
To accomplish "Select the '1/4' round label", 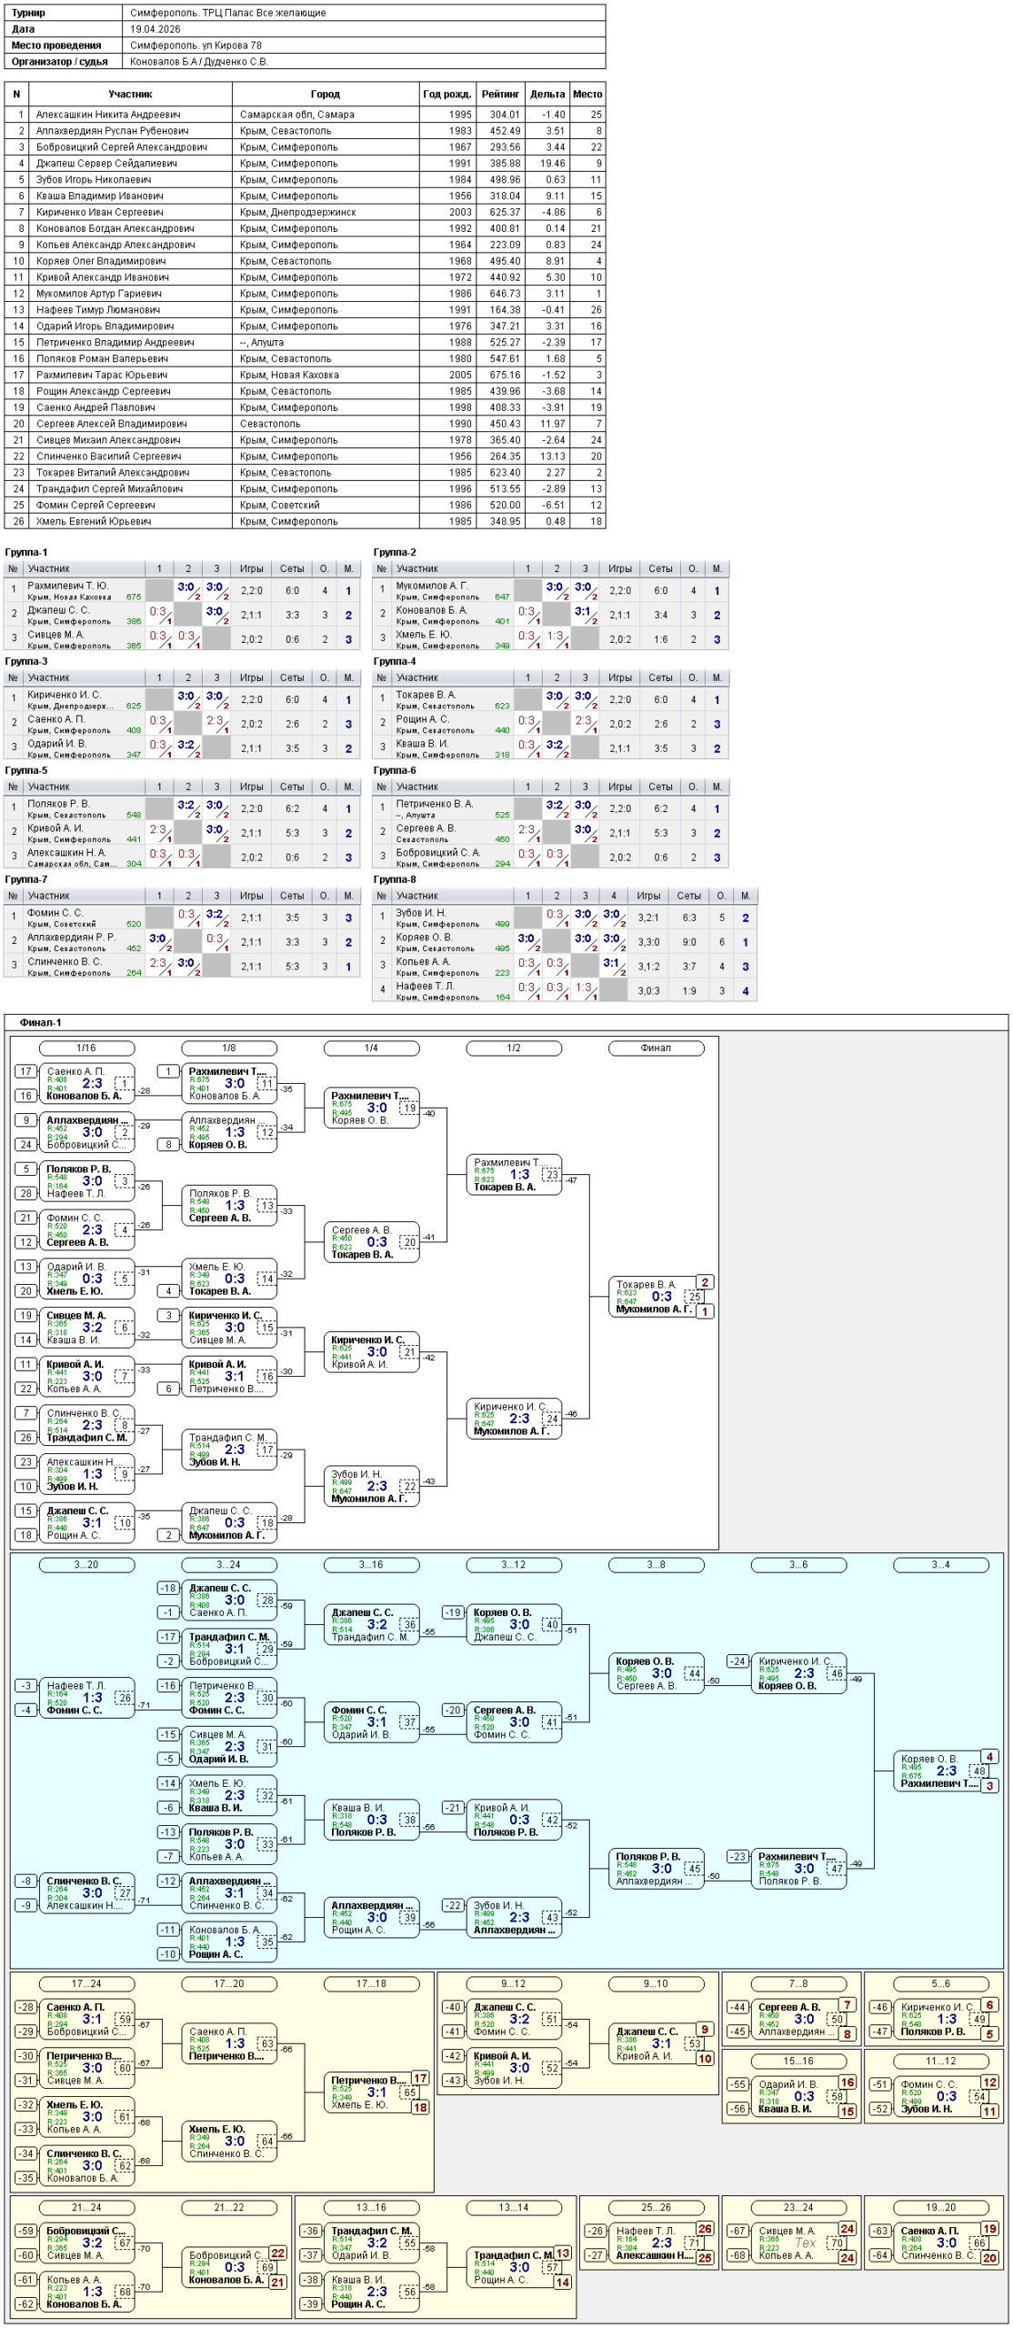I will pyautogui.click(x=371, y=1048).
